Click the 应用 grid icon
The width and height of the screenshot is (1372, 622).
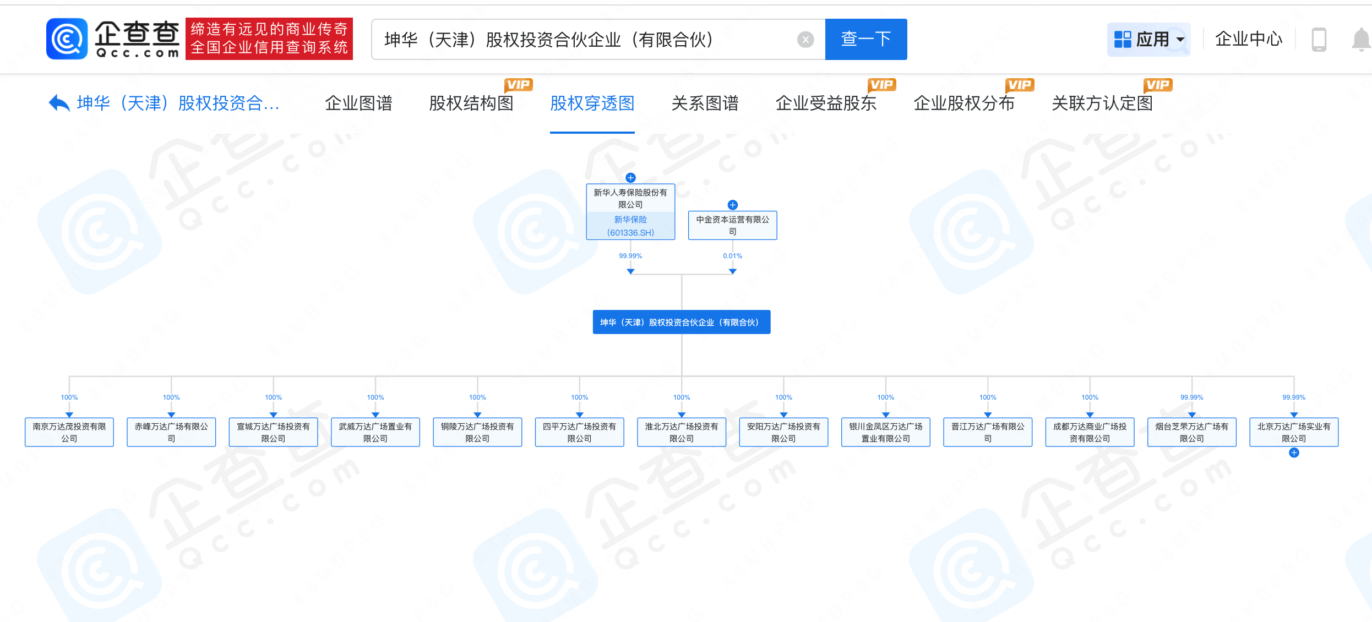pyautogui.click(x=1122, y=39)
